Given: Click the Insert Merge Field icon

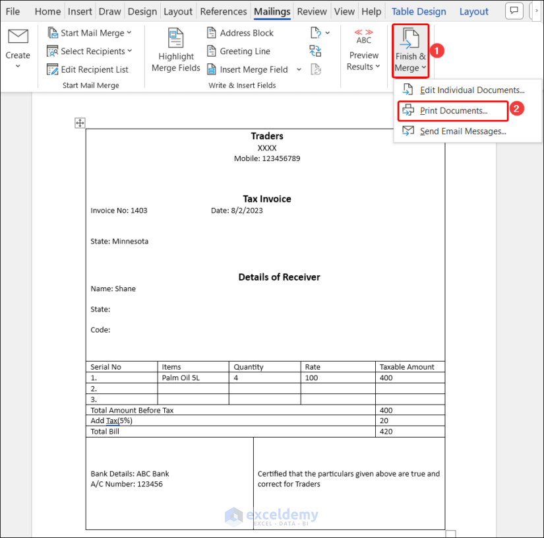Looking at the screenshot, I should coord(211,69).
